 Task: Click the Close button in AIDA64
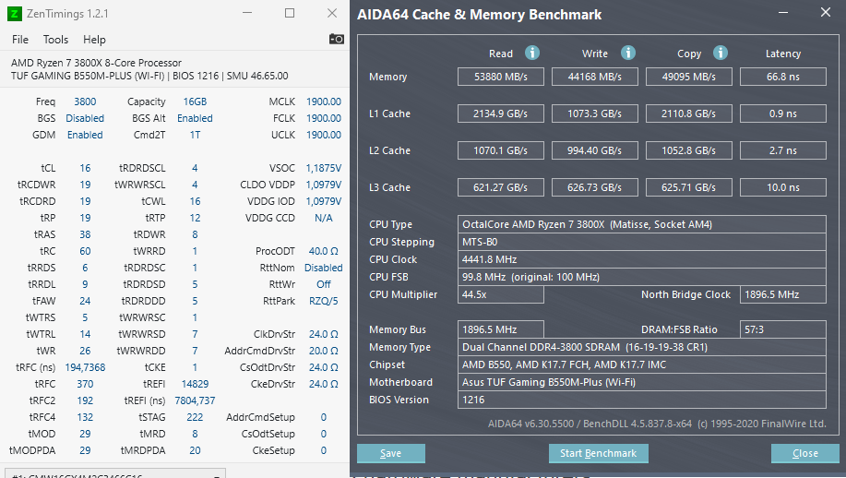point(805,453)
